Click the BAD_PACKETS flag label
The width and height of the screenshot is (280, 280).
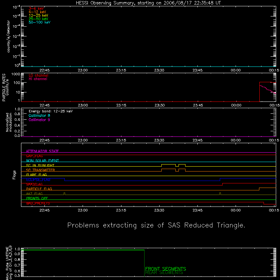pos(38,203)
